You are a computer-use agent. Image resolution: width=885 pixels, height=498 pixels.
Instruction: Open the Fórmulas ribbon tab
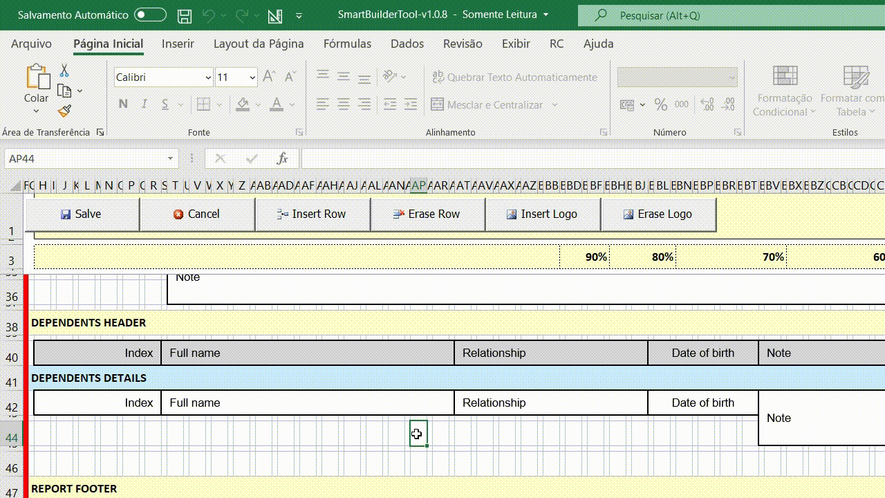[x=347, y=44]
